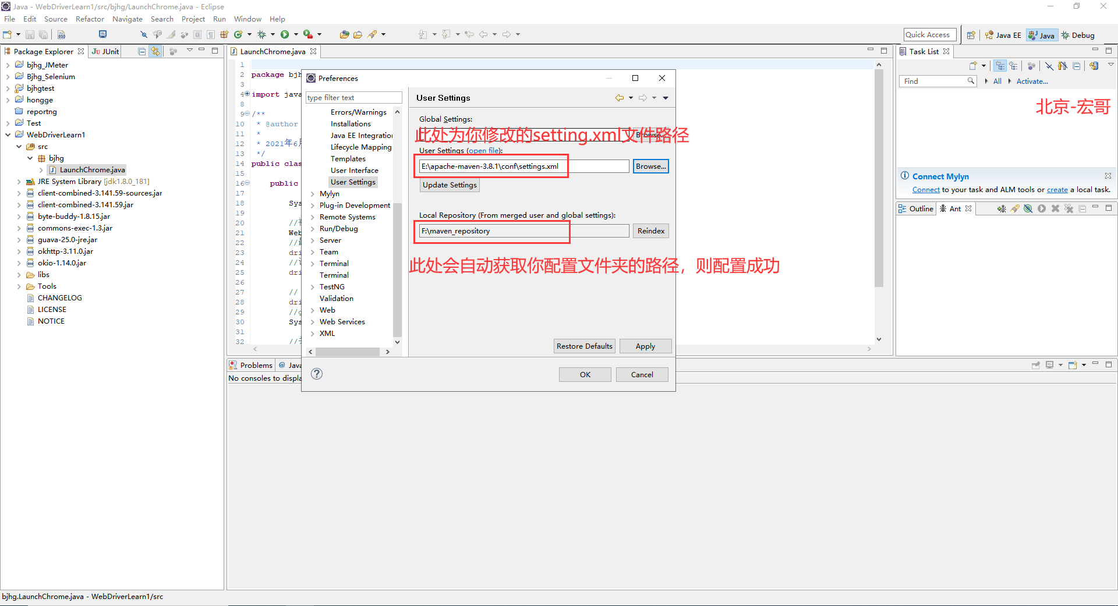Click the open file link
The image size is (1118, 606).
tap(484, 150)
